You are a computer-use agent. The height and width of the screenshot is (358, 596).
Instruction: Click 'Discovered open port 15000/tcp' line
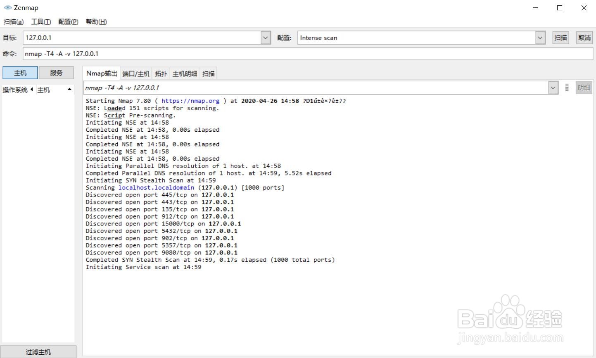click(x=163, y=224)
